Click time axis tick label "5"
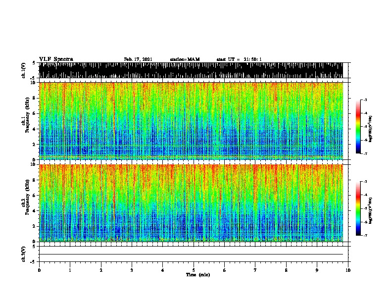This screenshot has height=303, width=392. pos(194,270)
